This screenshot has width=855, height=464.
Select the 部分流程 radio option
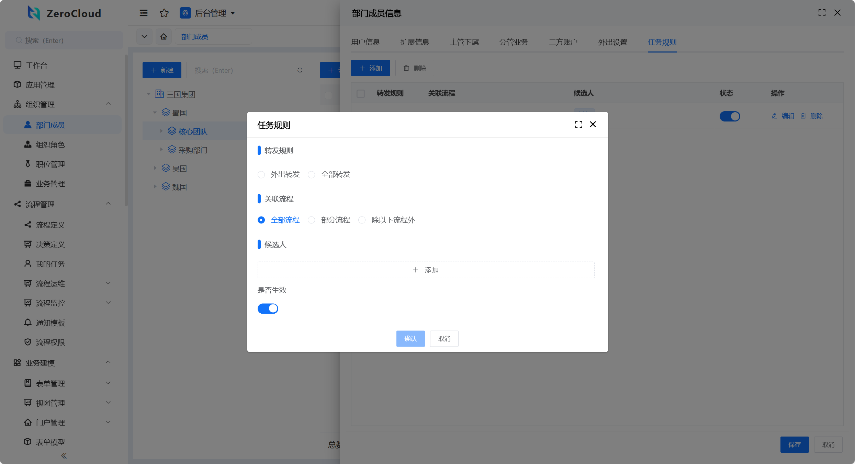point(312,220)
